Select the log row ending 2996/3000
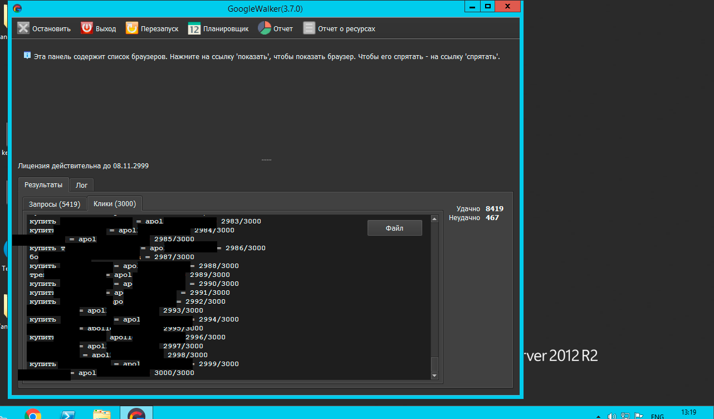The height and width of the screenshot is (419, 714). [x=127, y=337]
